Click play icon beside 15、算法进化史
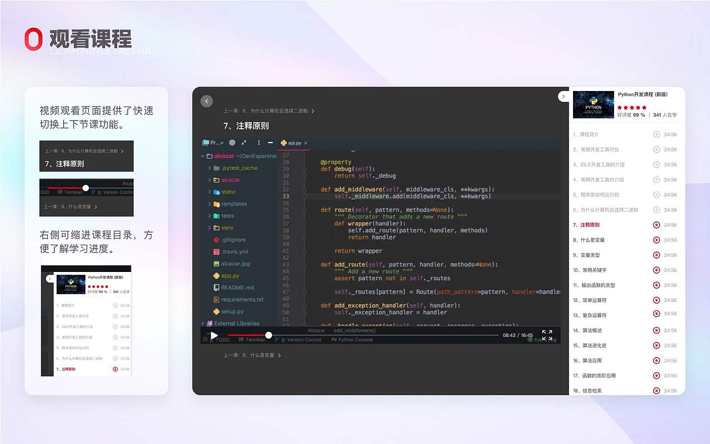Screen dimensions: 710x444 coord(656,345)
